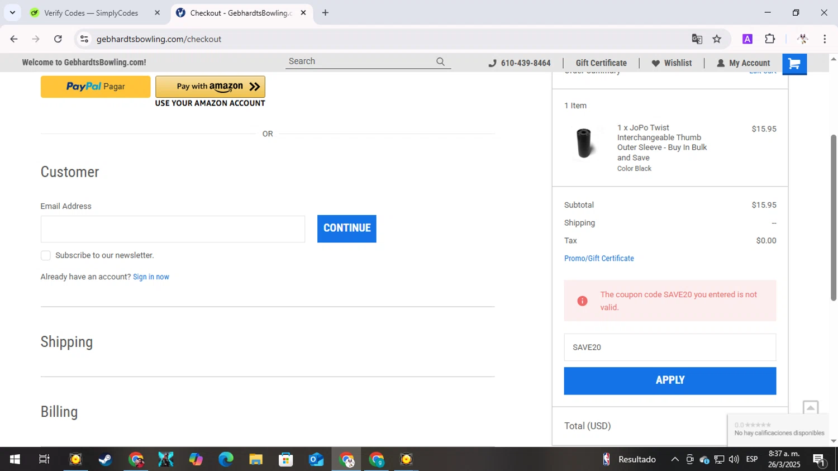Open Windows Start menu
The image size is (838, 471).
tap(15, 459)
